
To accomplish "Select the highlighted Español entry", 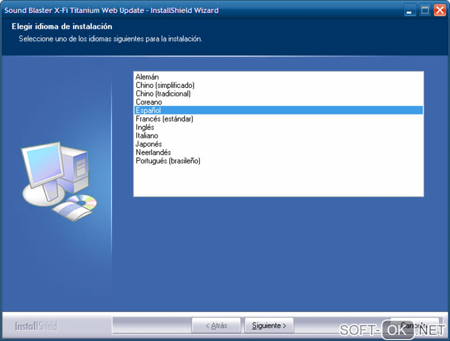I will tap(278, 110).
